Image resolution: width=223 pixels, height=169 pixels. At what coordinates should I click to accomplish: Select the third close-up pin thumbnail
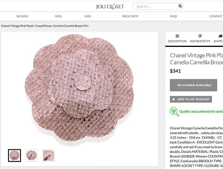click(48, 155)
